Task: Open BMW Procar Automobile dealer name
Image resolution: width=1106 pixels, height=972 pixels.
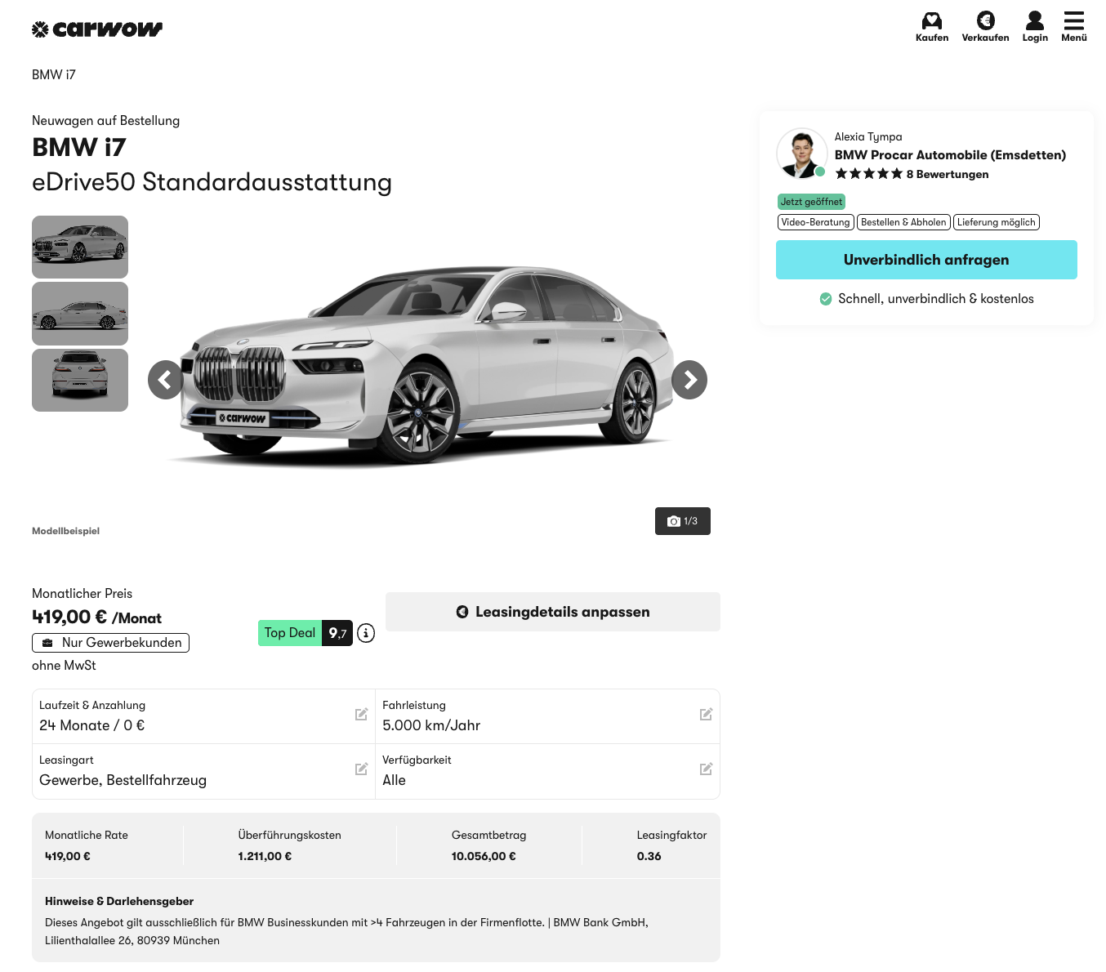Action: pos(949,155)
